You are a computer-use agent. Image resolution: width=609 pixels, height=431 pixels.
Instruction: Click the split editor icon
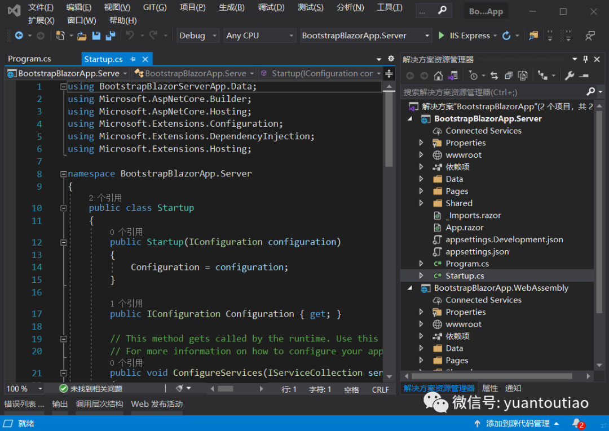(389, 73)
